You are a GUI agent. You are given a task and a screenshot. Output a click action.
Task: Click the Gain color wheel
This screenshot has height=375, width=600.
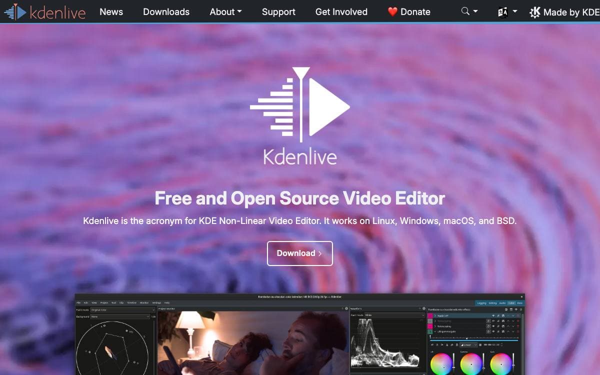(501, 364)
